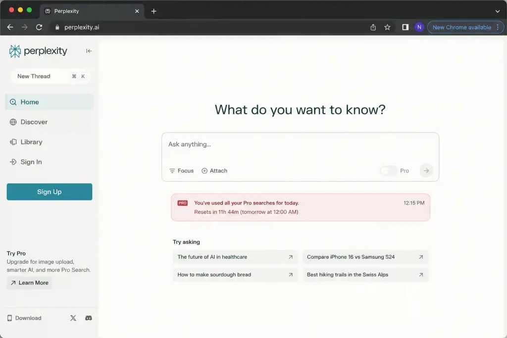
Task: Click the share page icon in the toolbar
Action: pyautogui.click(x=373, y=27)
